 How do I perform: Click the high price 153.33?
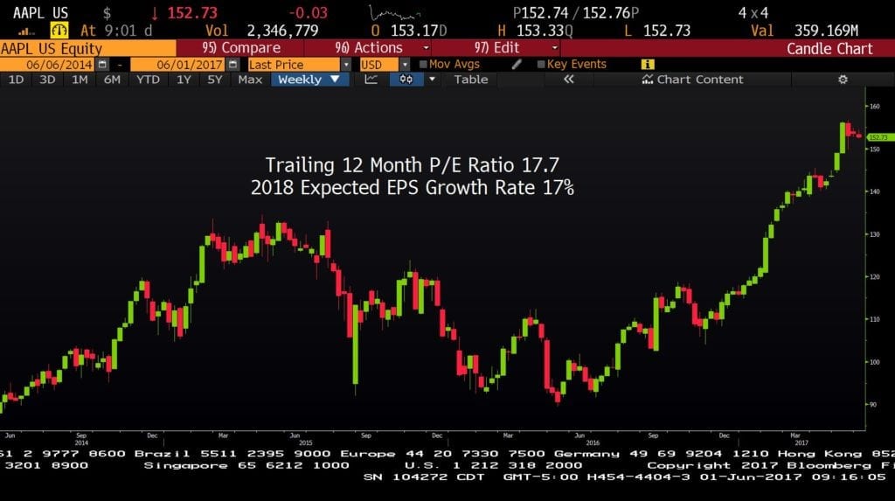[x=541, y=31]
